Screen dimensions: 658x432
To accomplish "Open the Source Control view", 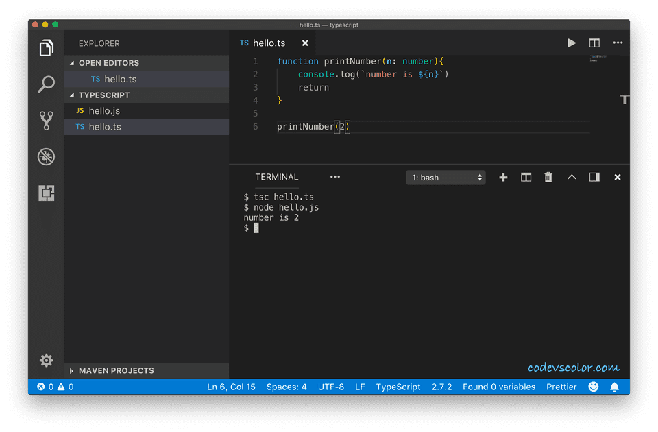I will pos(46,121).
